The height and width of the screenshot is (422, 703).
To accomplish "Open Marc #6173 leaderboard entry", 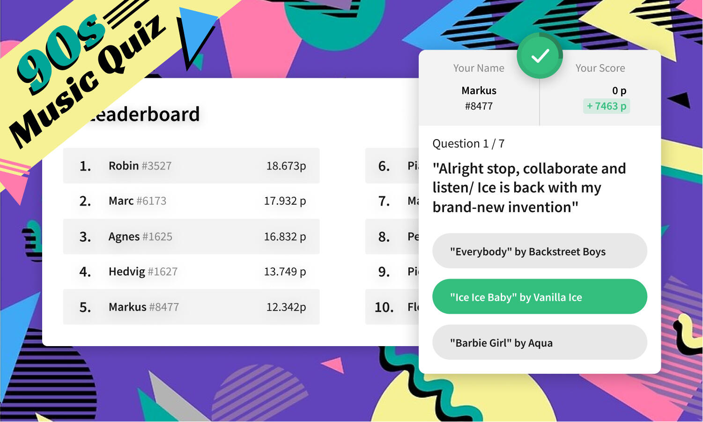I will click(191, 201).
